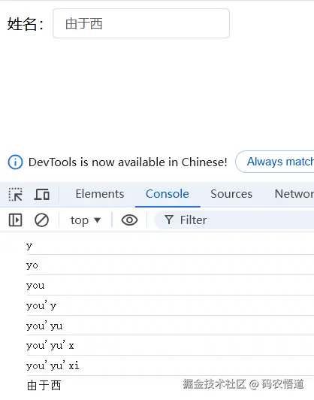
Task: Activate the inspect element picker icon
Action: 16,195
